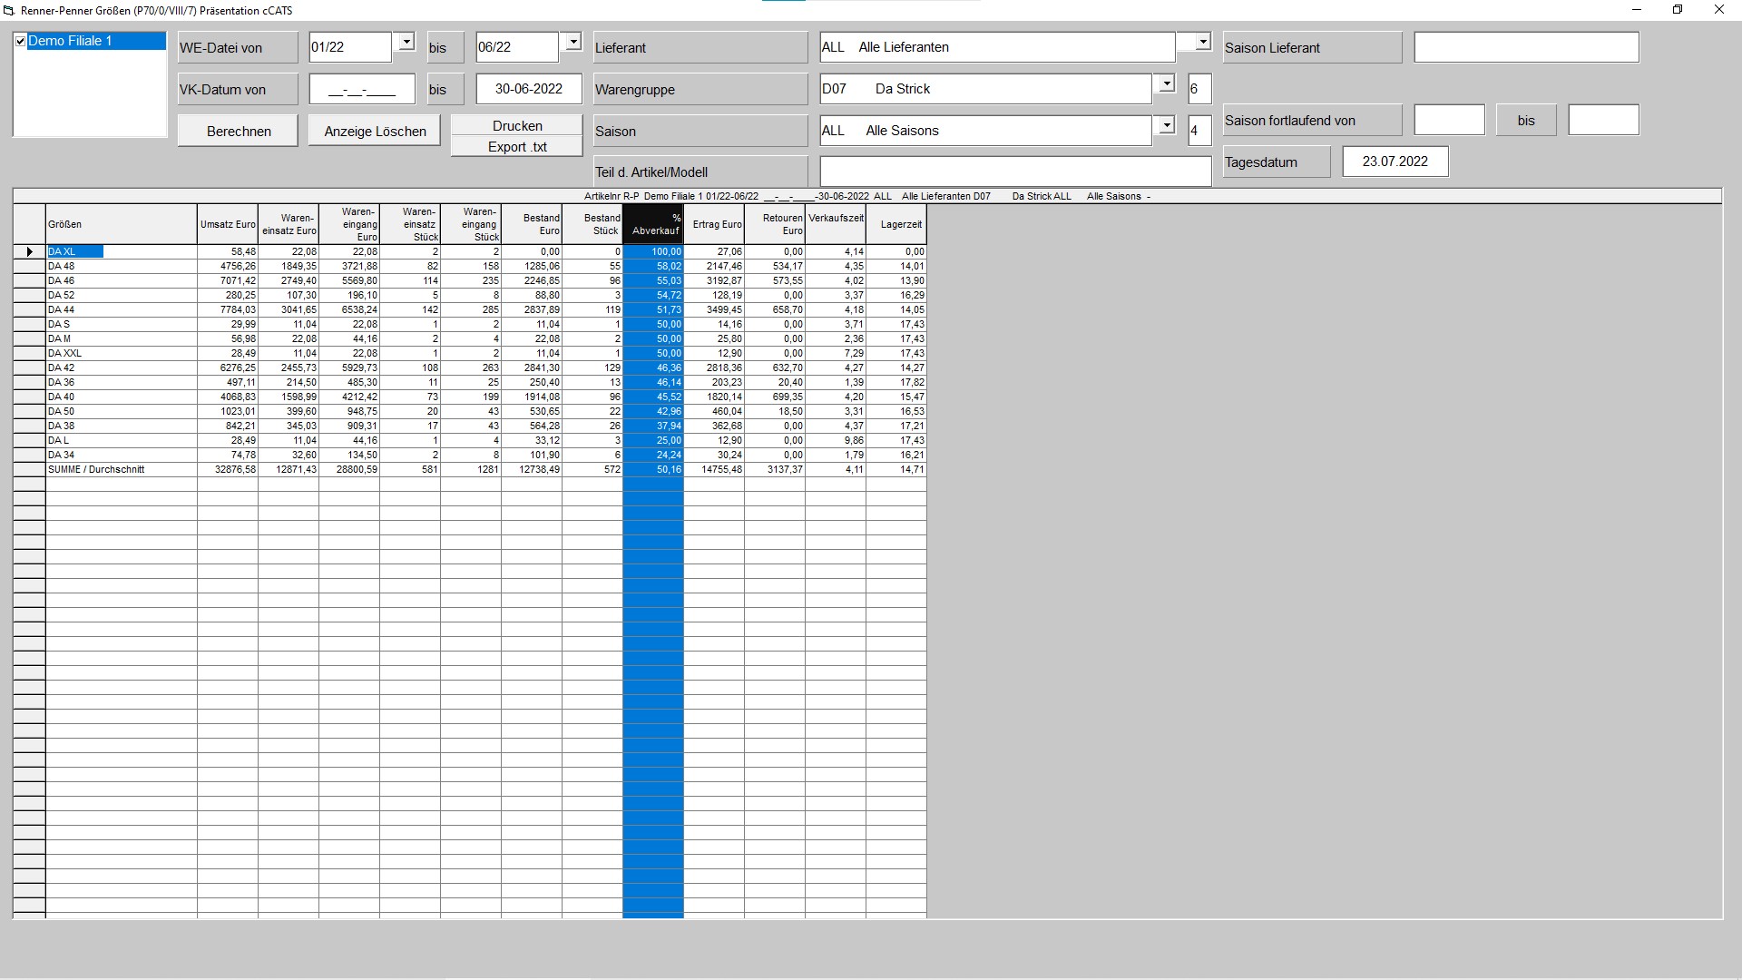Click the Drucken button

tap(515, 125)
